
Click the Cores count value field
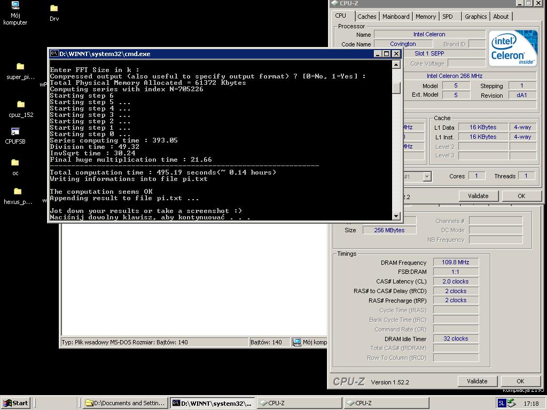[476, 176]
